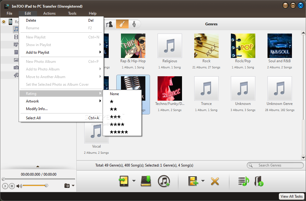Select the iPad device icon in sidebar
This screenshot has height=201, width=306.
point(11,22)
